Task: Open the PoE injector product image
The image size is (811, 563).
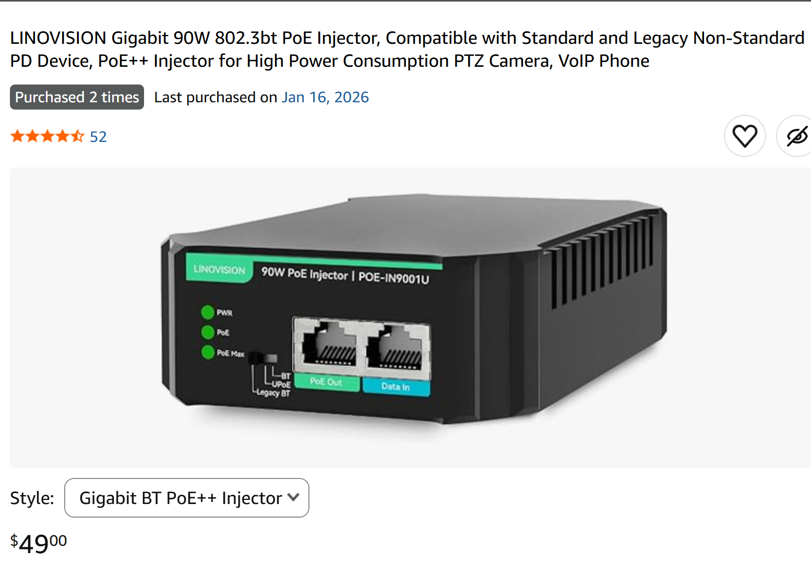Action: click(410, 317)
